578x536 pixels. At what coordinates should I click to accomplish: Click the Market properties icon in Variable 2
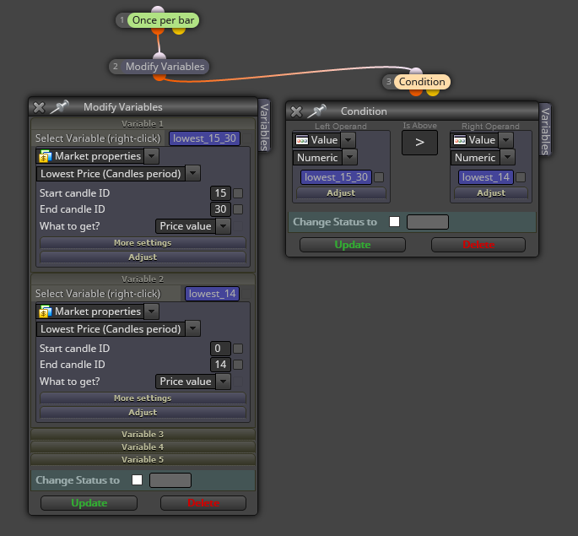pyautogui.click(x=45, y=311)
